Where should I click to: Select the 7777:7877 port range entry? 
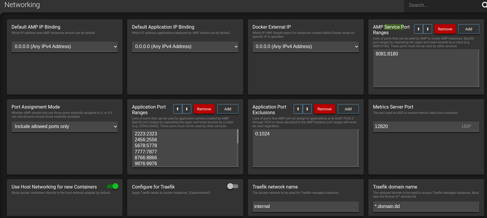(146, 152)
